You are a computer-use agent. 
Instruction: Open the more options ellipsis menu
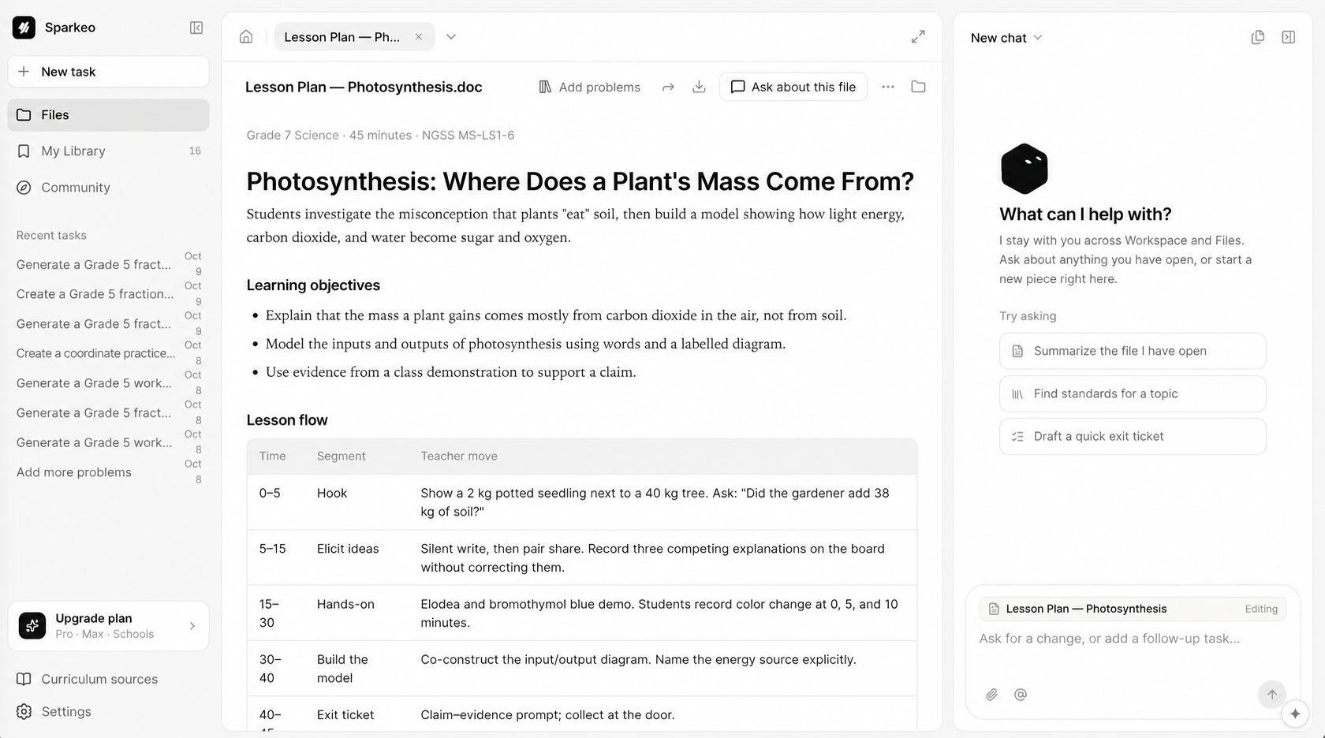(x=888, y=87)
